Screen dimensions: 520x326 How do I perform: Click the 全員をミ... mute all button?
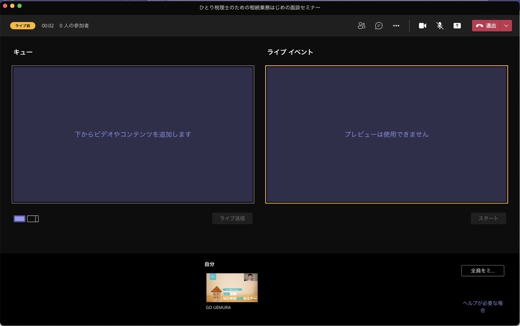[483, 270]
